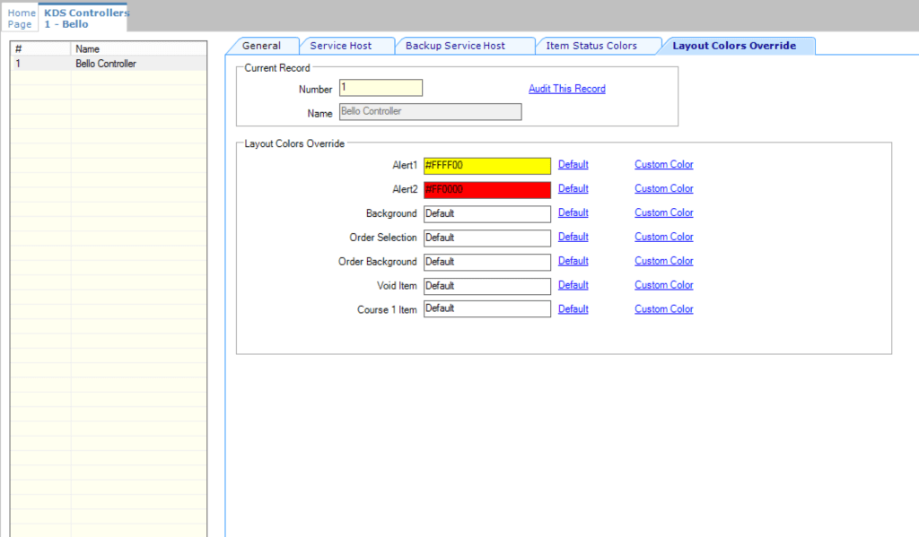Click Default link for Course 1 Item
919x537 pixels.
pos(573,308)
